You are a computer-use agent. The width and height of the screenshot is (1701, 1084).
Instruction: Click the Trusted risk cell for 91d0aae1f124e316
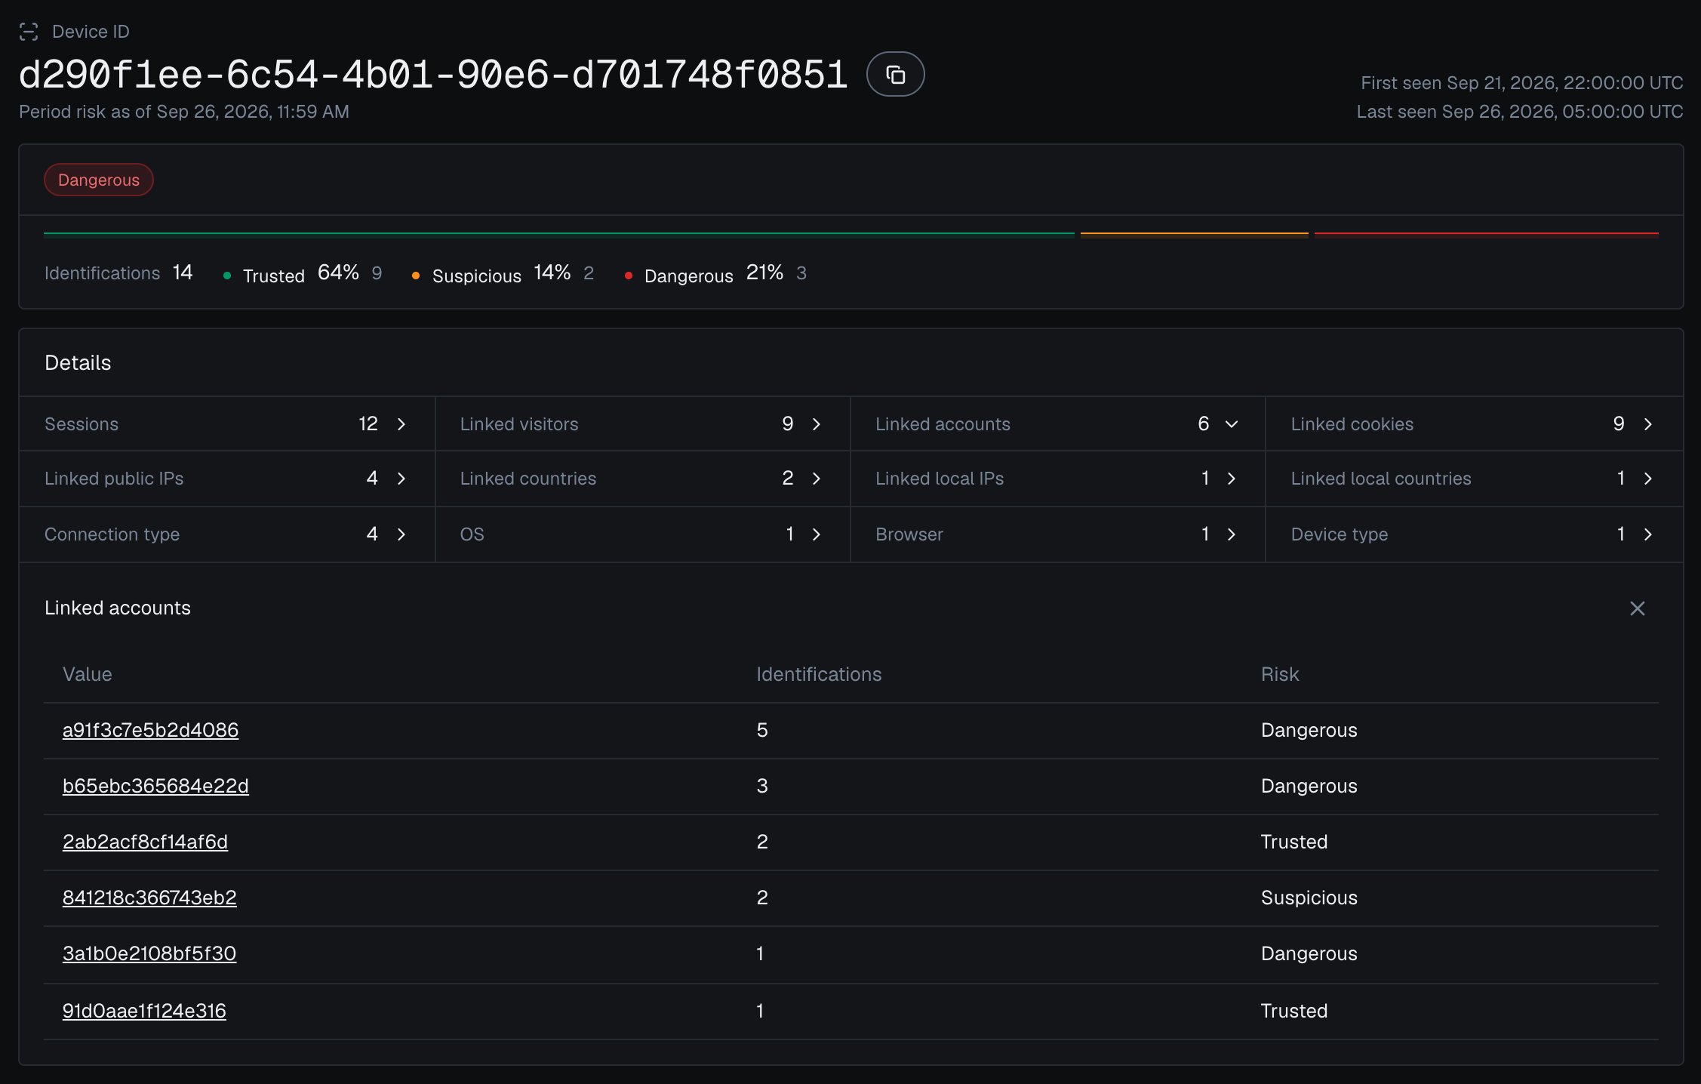[x=1294, y=1011]
